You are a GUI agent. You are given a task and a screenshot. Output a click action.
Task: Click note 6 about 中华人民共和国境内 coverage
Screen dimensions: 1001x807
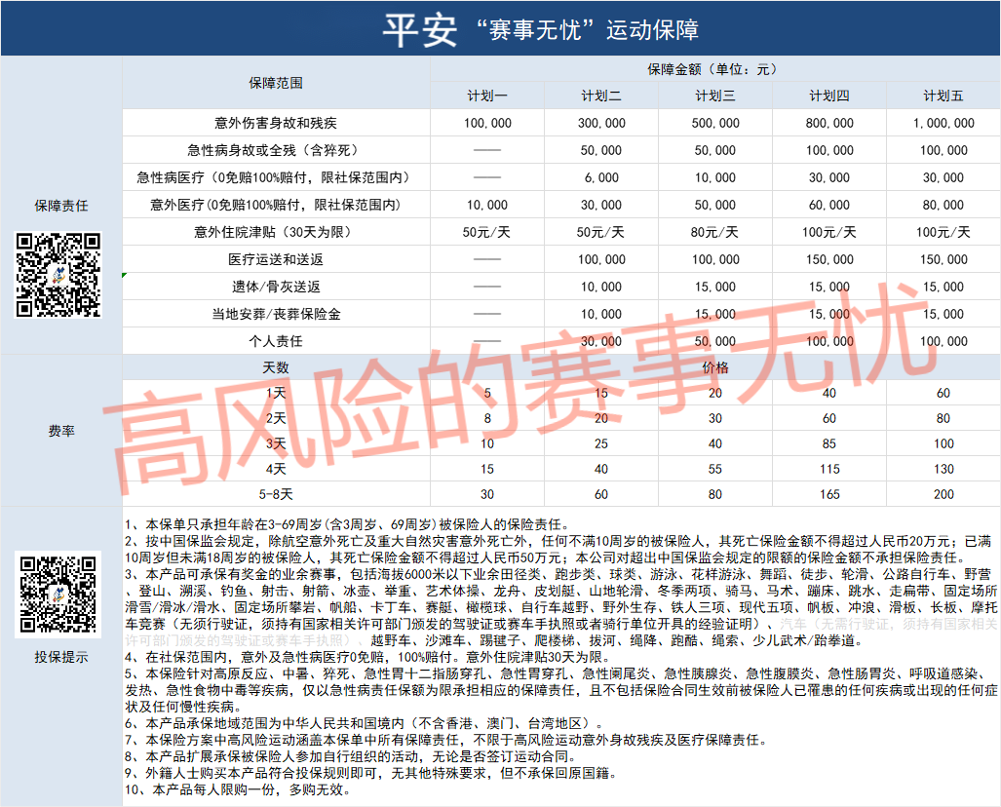tap(365, 723)
